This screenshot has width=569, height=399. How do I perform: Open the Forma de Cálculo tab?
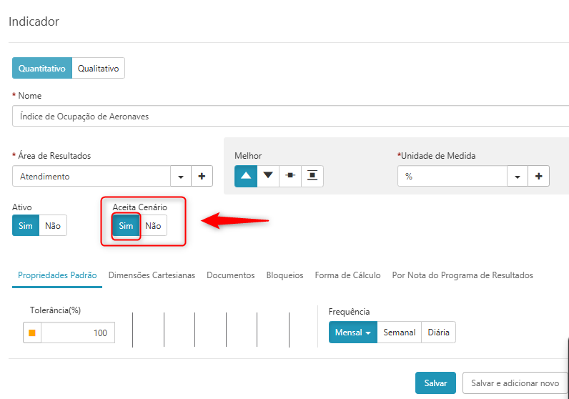click(x=347, y=275)
